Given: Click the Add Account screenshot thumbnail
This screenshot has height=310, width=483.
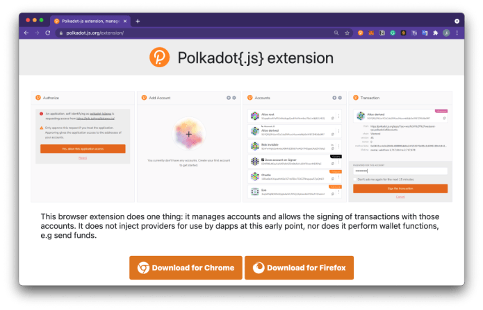Looking at the screenshot, I should point(188,147).
